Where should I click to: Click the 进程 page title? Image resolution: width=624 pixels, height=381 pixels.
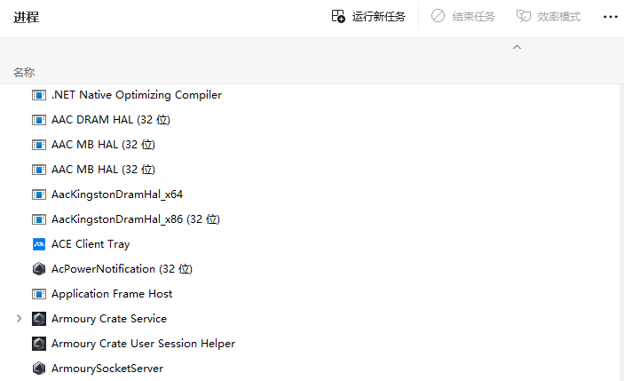pos(26,17)
